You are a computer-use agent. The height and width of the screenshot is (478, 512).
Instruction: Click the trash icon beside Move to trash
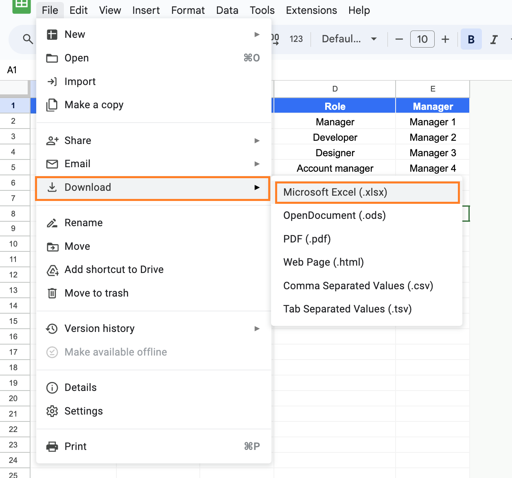point(52,293)
